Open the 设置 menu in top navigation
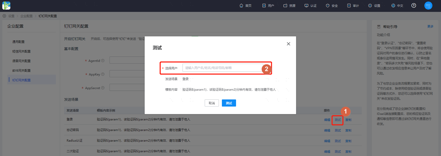 (x=374, y=6)
